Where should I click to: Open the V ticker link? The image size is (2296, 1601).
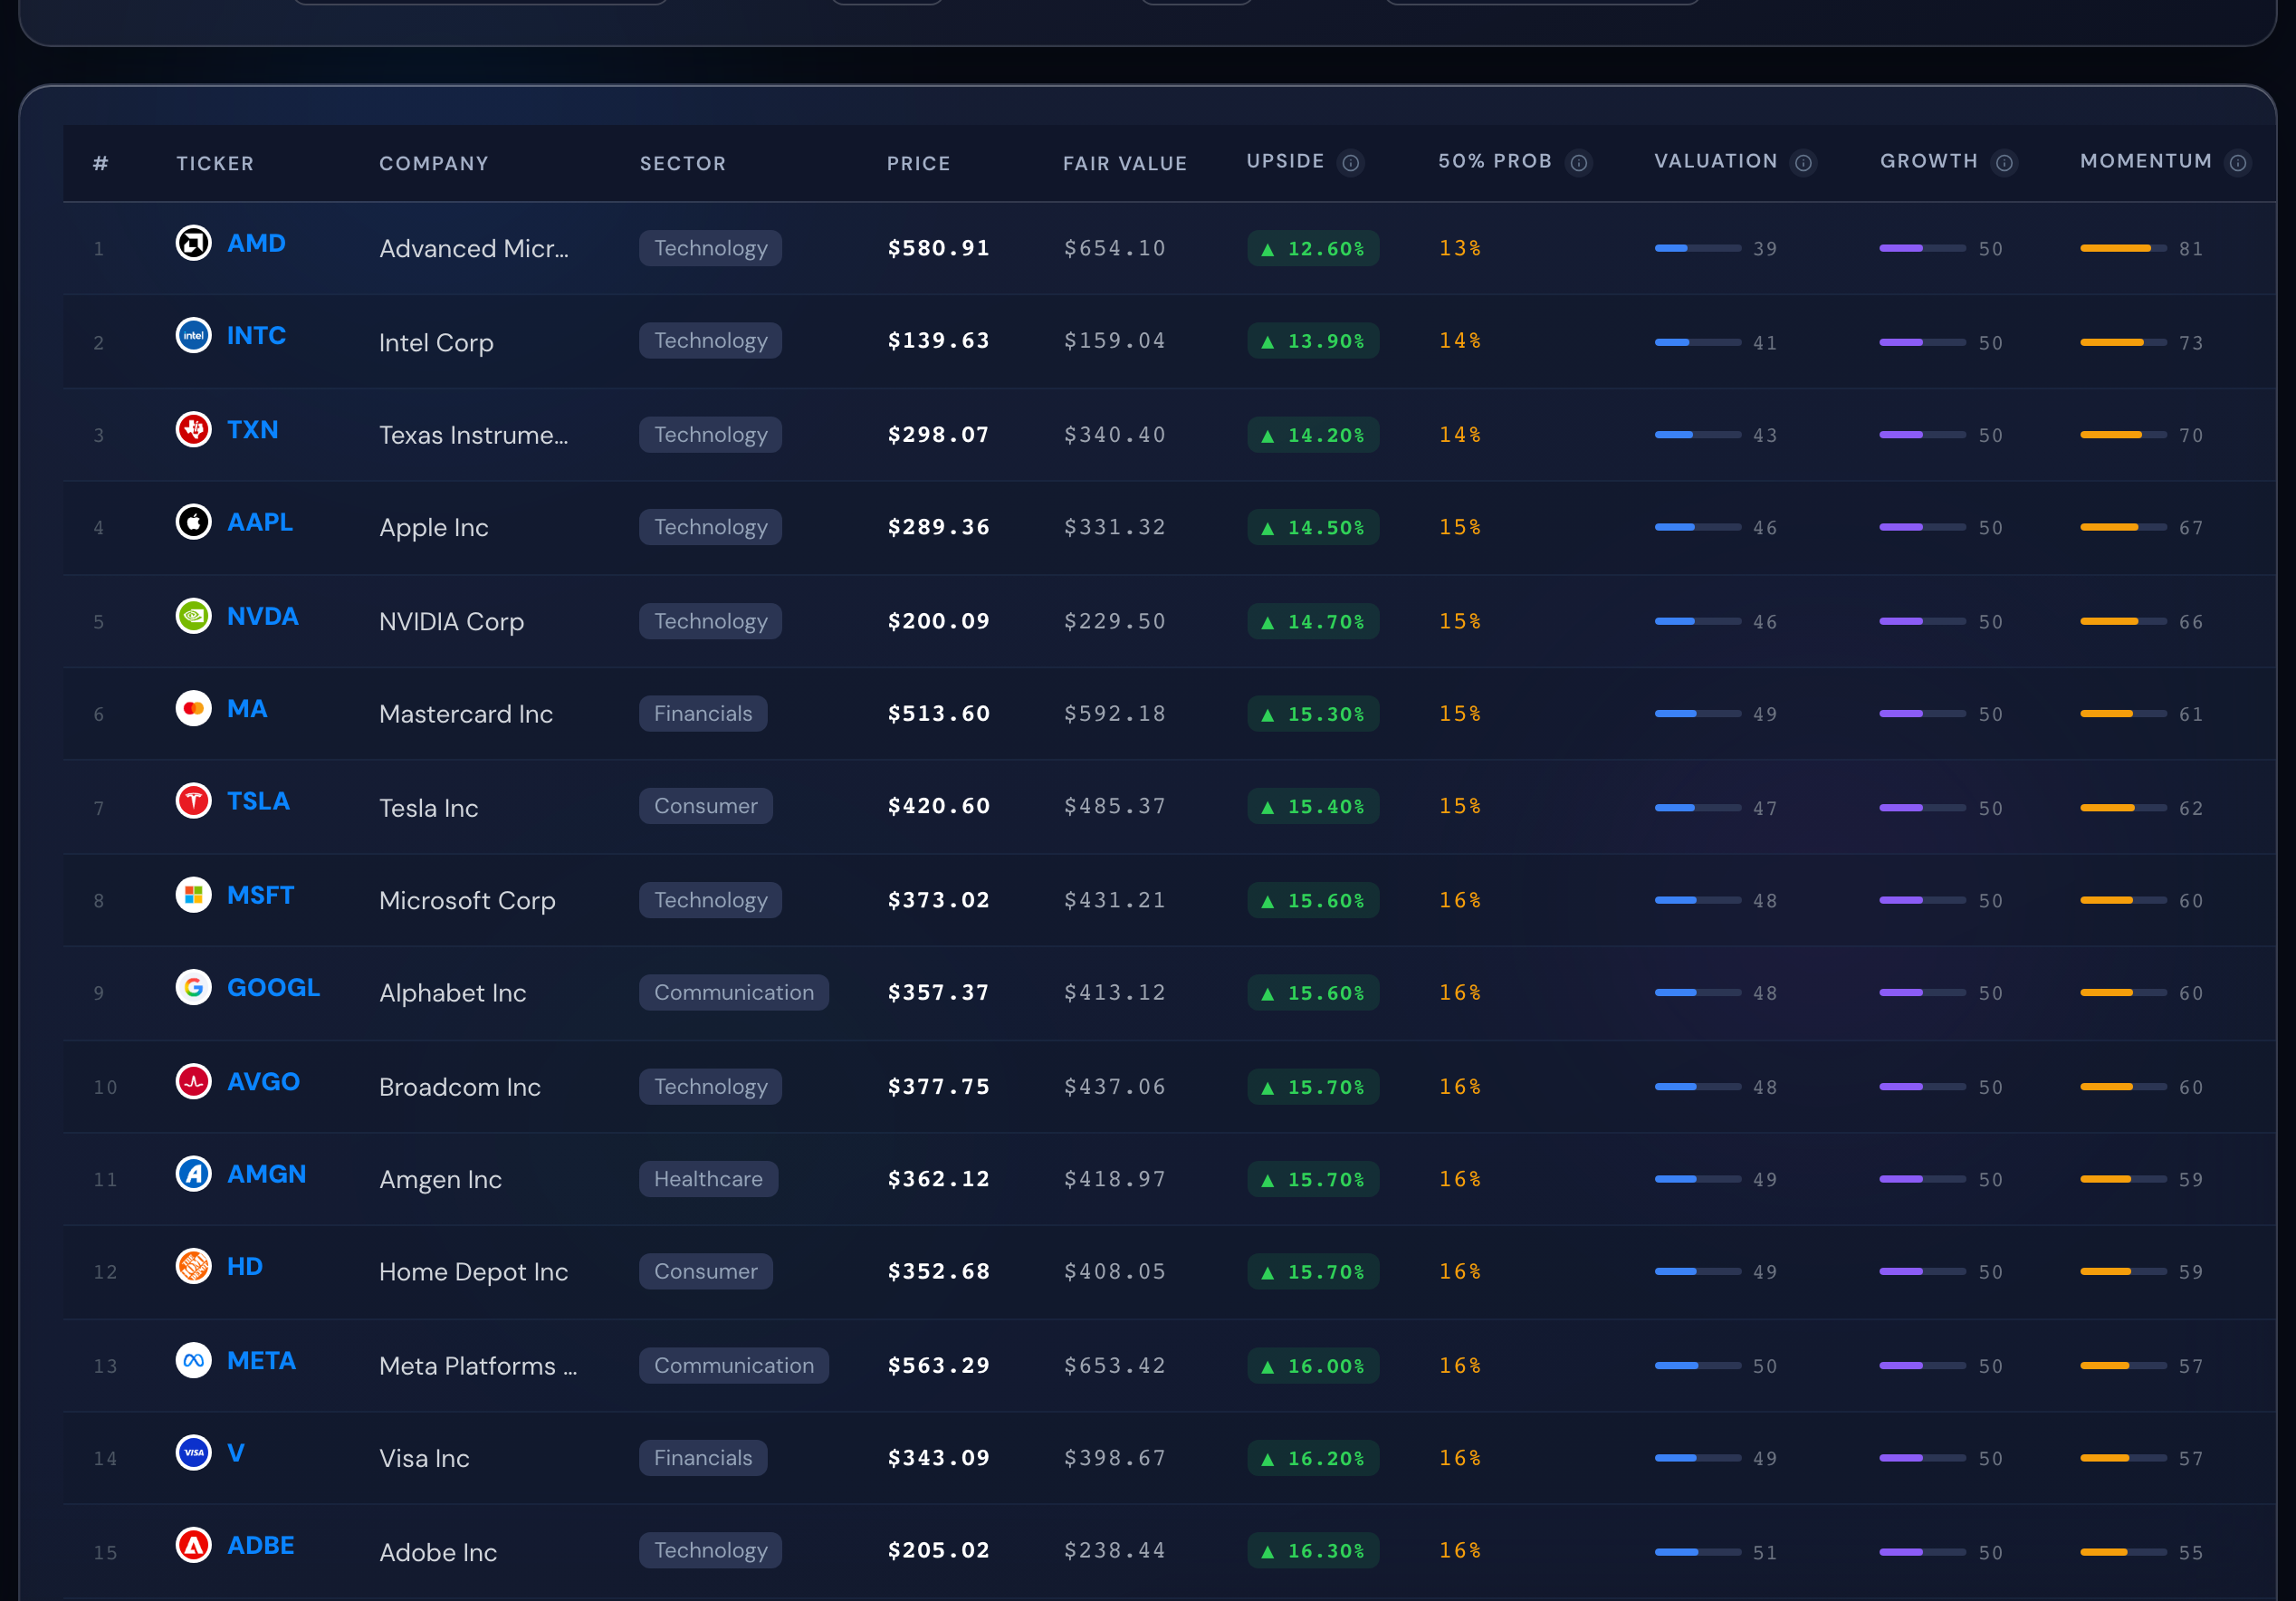tap(236, 1453)
